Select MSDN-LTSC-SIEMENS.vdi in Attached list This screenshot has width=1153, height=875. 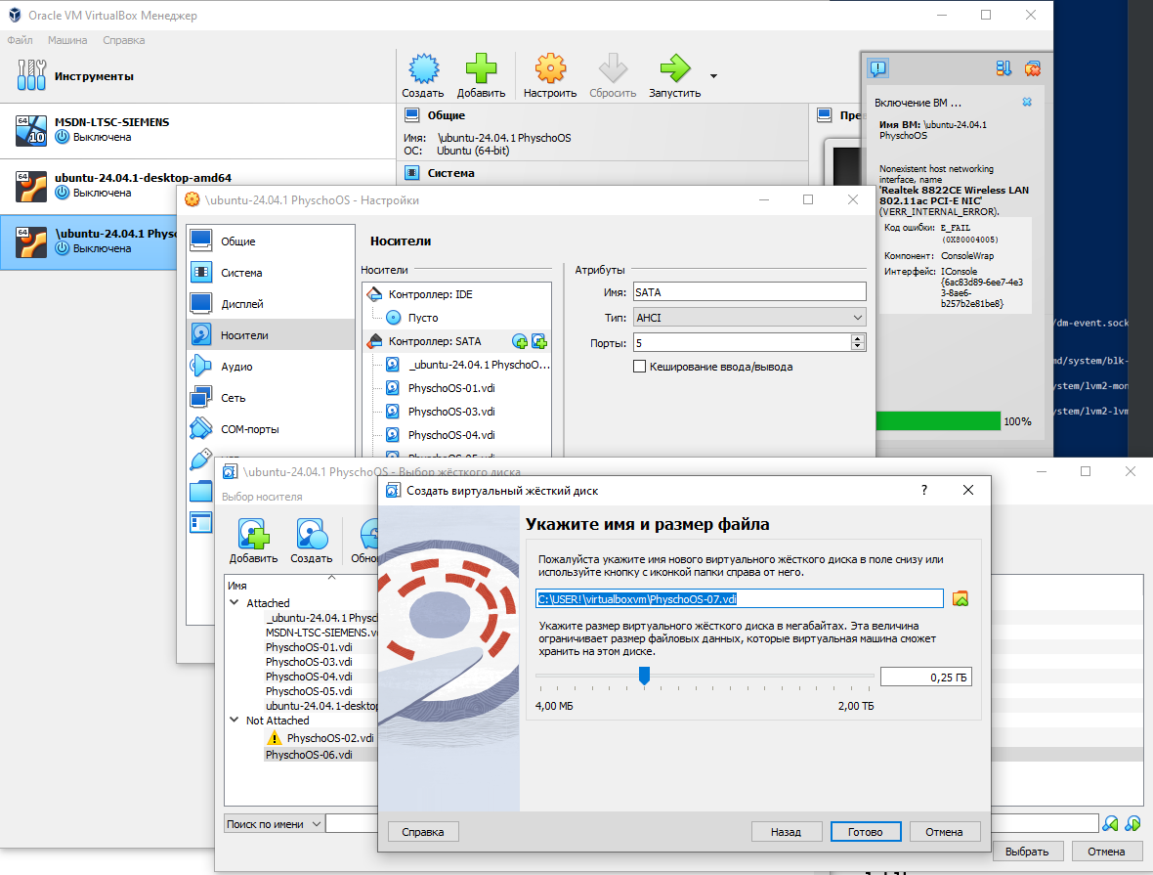tap(321, 633)
